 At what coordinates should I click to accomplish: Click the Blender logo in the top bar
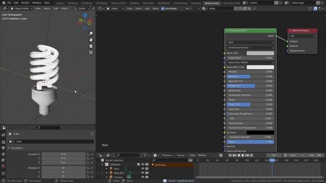click(4, 3)
